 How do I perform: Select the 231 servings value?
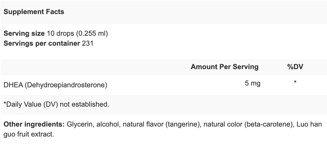pyautogui.click(x=88, y=43)
